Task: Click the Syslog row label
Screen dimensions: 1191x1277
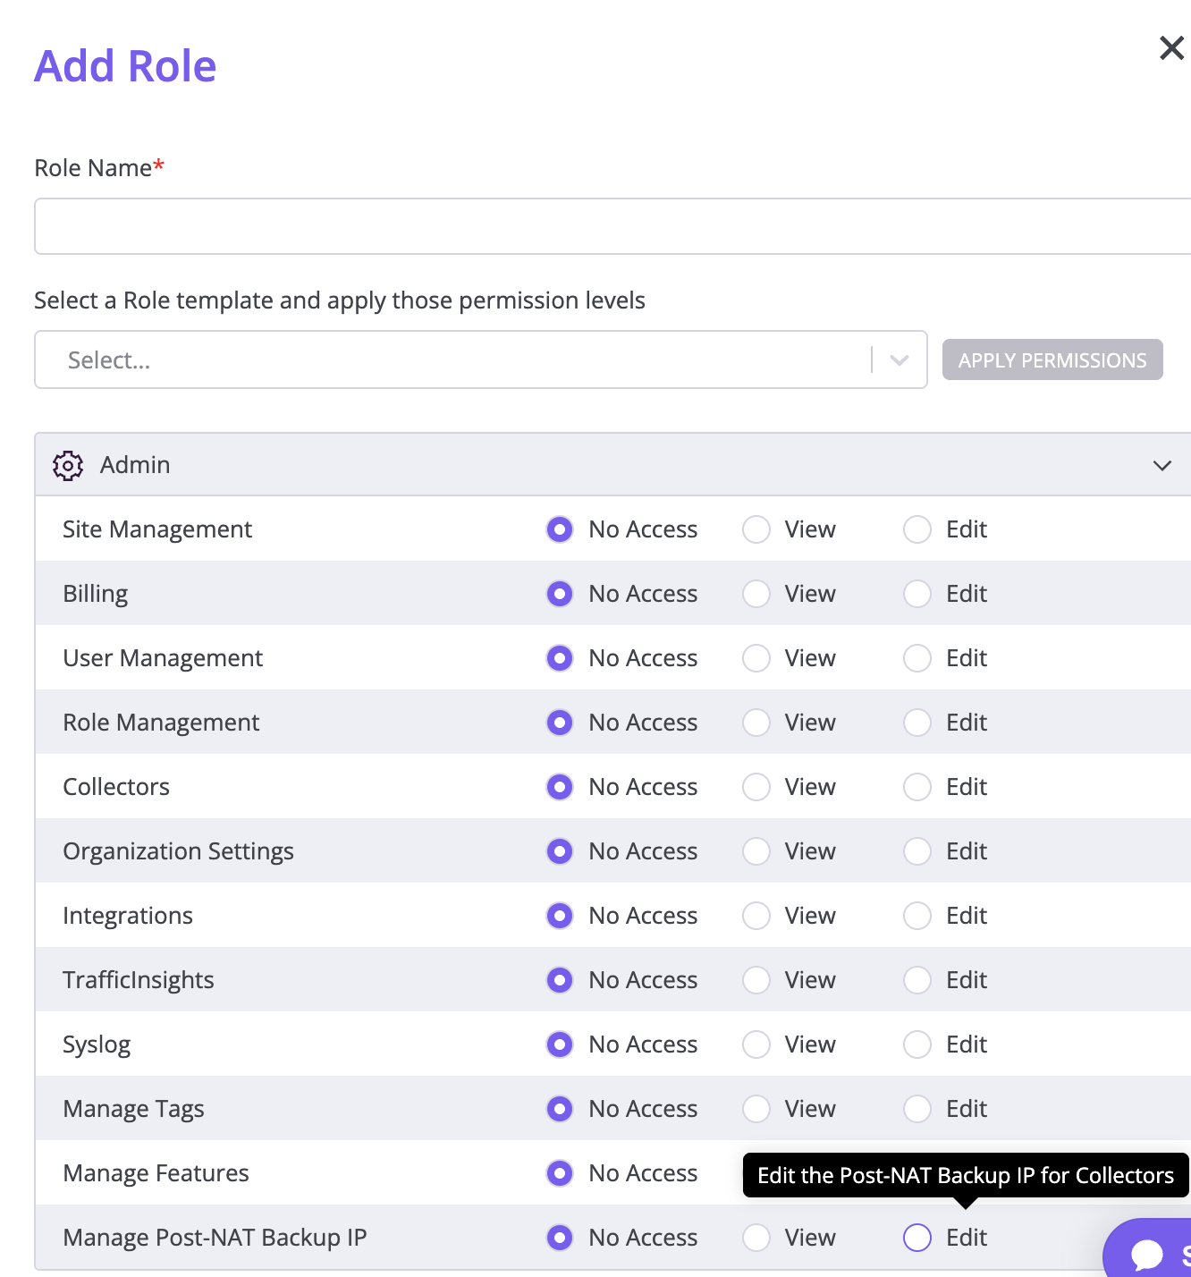Action: click(97, 1044)
